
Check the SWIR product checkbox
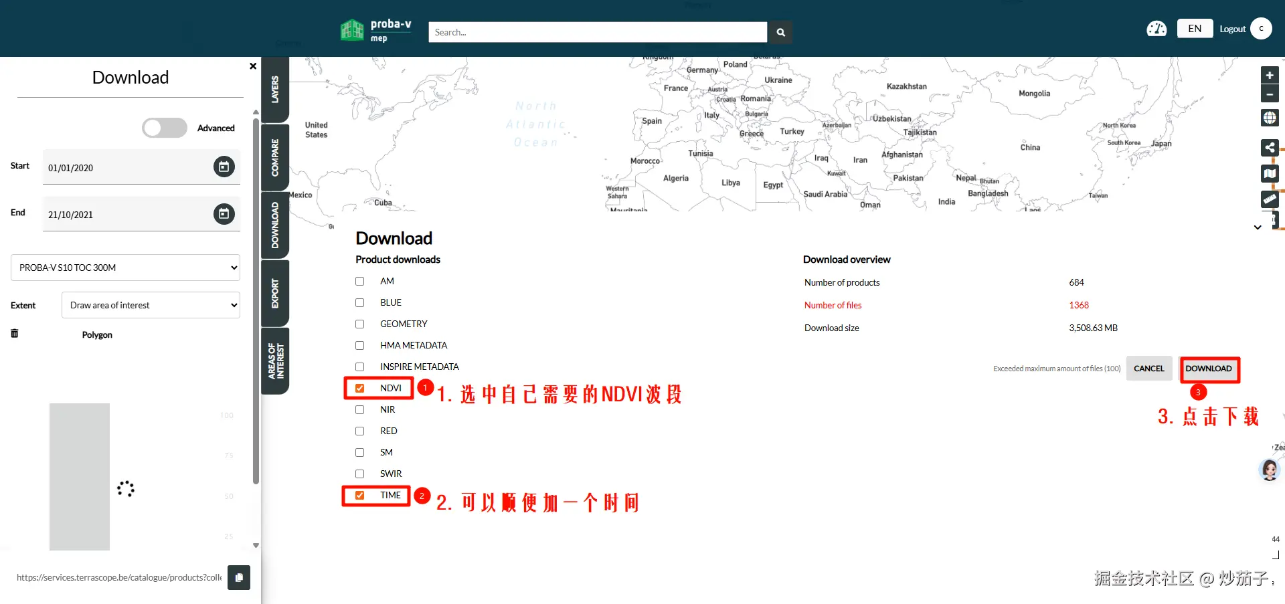[x=360, y=474]
